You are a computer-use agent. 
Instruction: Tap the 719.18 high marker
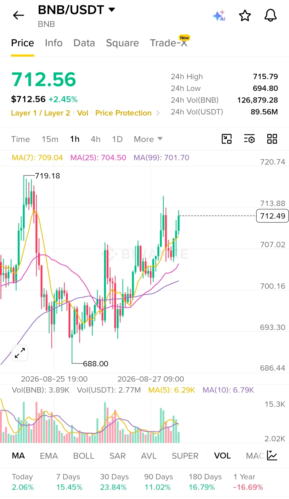pos(47,176)
